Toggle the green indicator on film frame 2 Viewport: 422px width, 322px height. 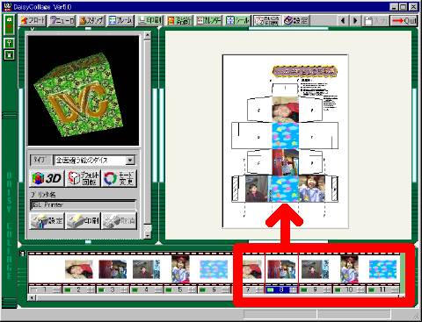pos(68,290)
